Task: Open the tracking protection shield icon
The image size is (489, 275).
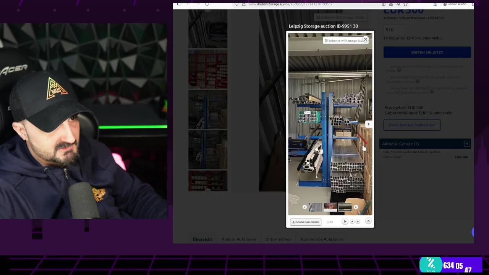Action: (x=236, y=4)
